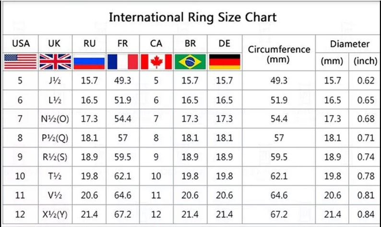Viewport: 381px width, 227px height.
Task: Select the 0.84 inch diameter value
Action: (x=366, y=215)
